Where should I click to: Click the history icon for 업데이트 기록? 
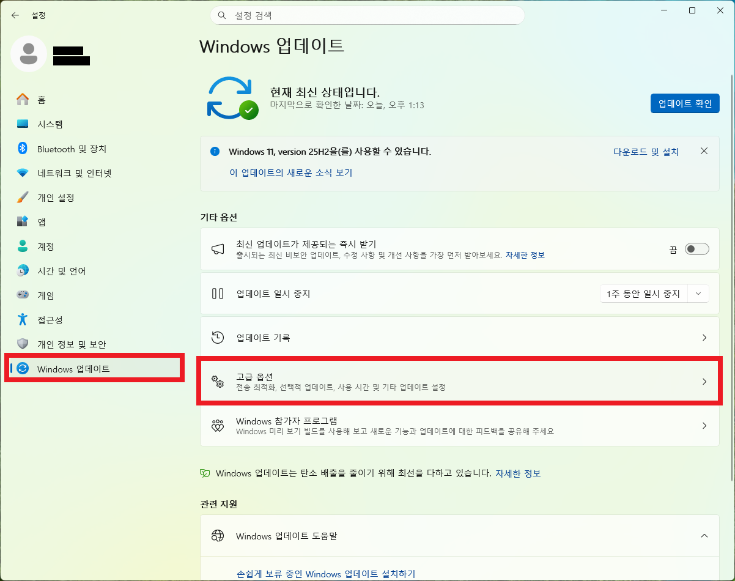coord(218,338)
